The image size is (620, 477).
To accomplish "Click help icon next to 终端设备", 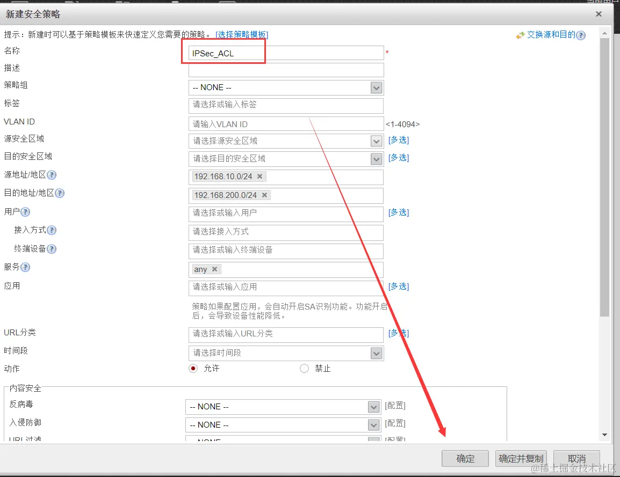I will 52,249.
